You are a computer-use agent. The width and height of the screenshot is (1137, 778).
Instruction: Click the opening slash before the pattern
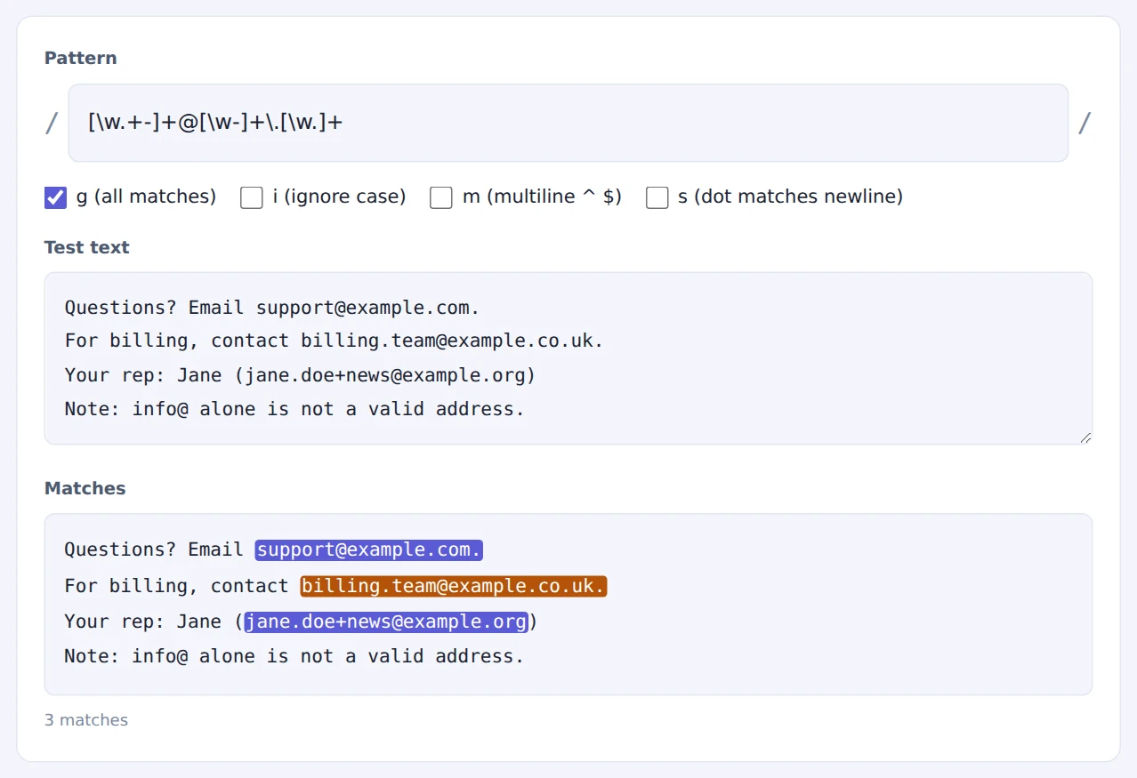tap(52, 123)
